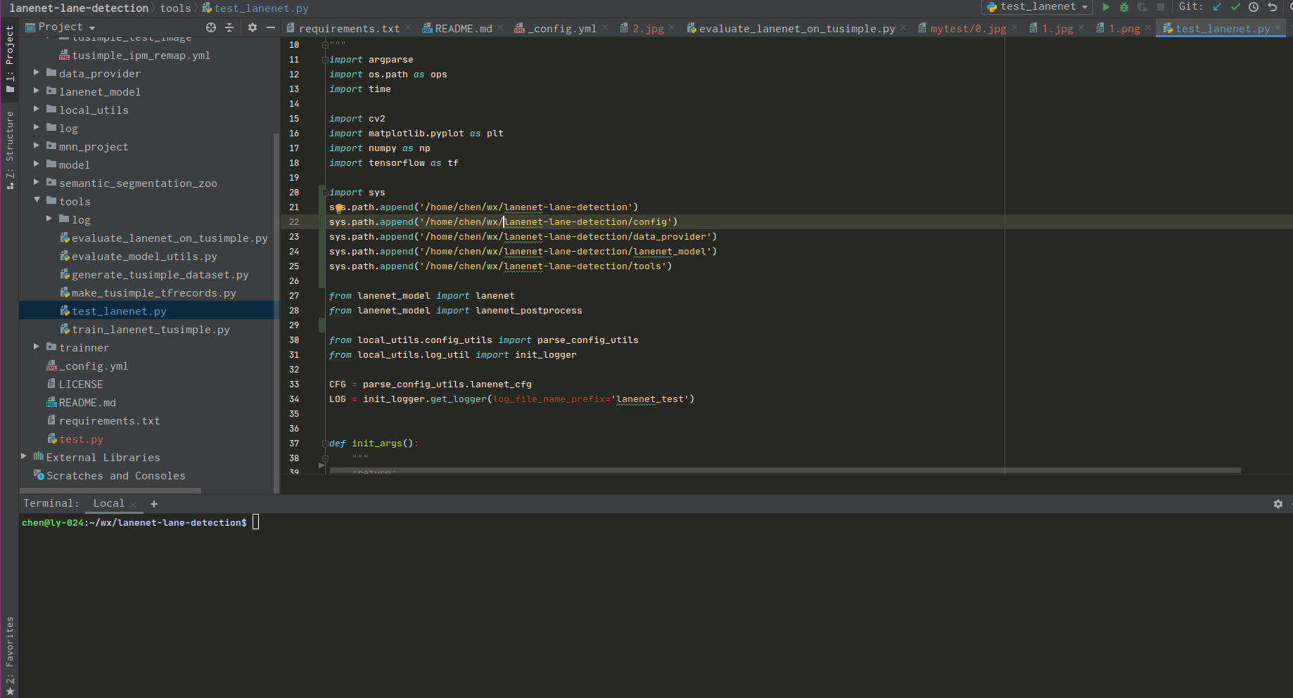Expand External Libraries node

24,456
